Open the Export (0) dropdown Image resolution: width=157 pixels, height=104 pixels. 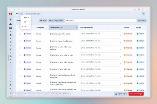click(x=121, y=94)
